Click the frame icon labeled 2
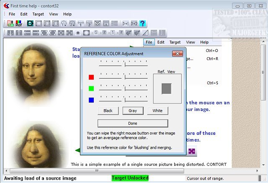 point(47,23)
